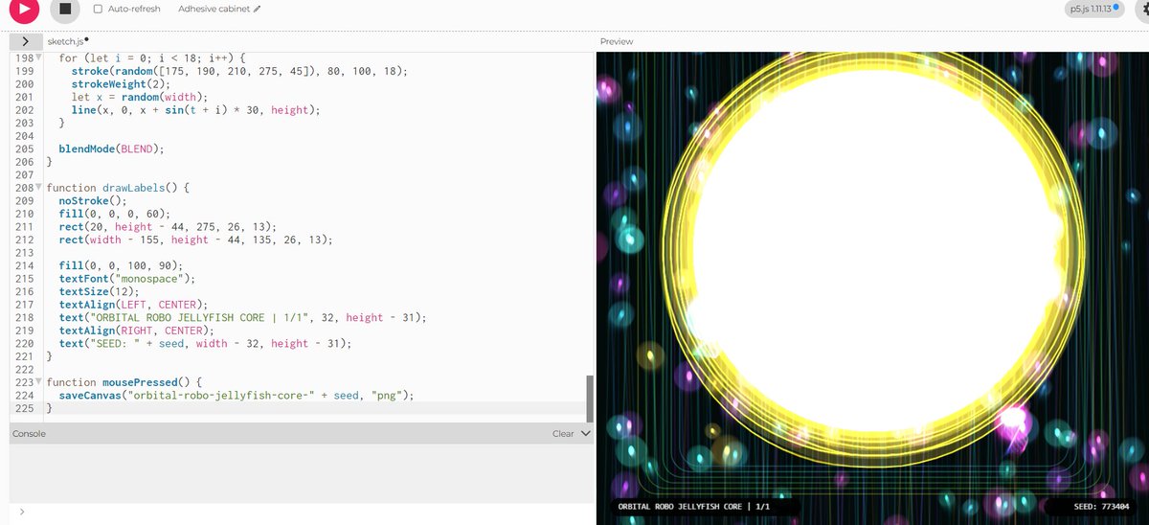This screenshot has height=525, width=1149.
Task: Edit the sketch name Adhesive cabinet
Action: (x=219, y=9)
